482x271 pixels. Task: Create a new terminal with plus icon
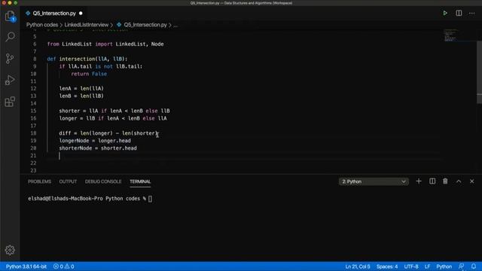point(419,181)
